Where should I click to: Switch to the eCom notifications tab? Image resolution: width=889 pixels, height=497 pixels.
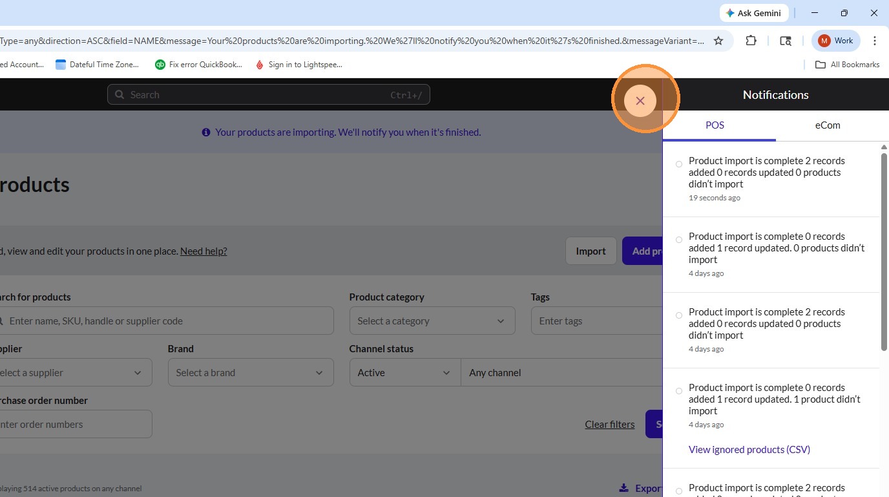click(828, 125)
